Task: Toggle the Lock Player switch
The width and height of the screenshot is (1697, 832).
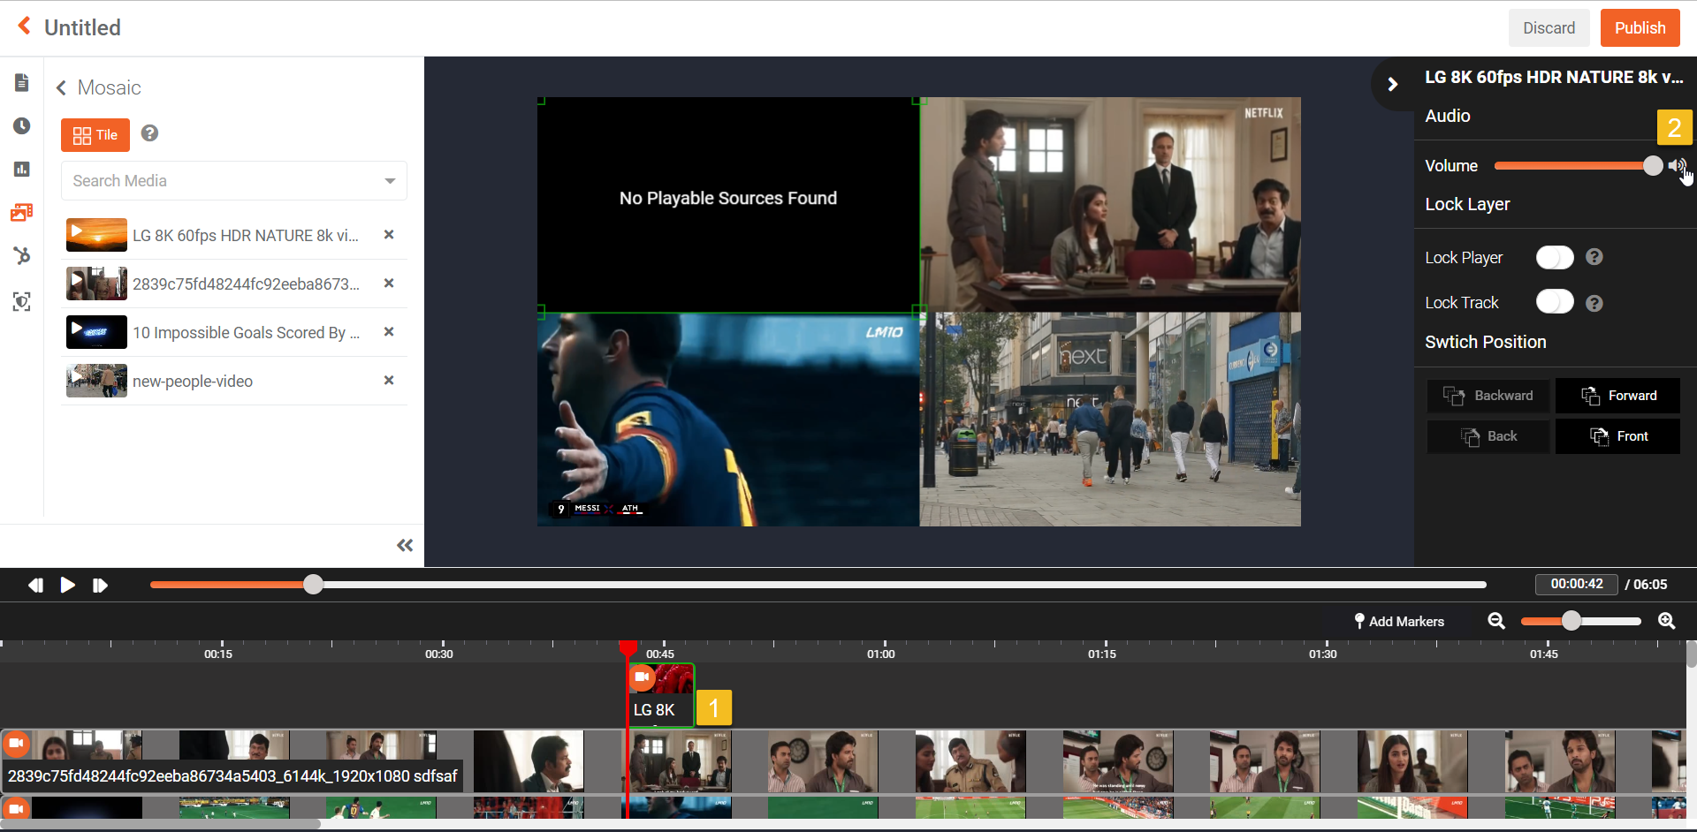Action: click(x=1555, y=257)
